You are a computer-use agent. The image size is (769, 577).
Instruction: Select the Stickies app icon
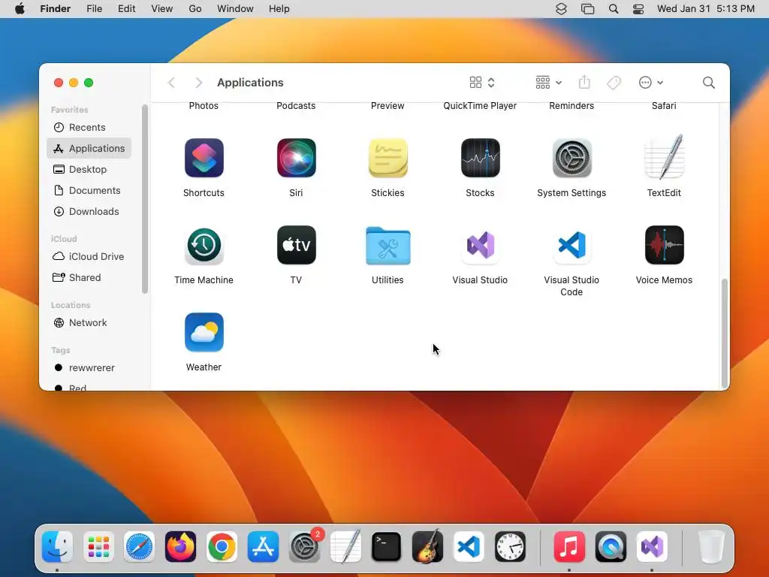point(388,158)
